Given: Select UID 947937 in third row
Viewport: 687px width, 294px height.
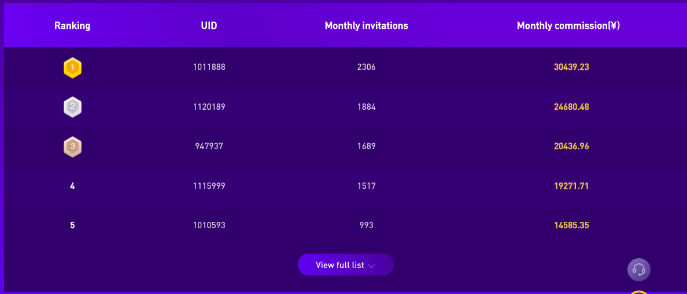Looking at the screenshot, I should point(209,146).
